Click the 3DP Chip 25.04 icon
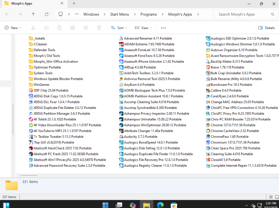This screenshot has height=208, width=279. 31,91
